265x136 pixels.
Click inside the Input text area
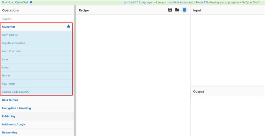[228, 50]
